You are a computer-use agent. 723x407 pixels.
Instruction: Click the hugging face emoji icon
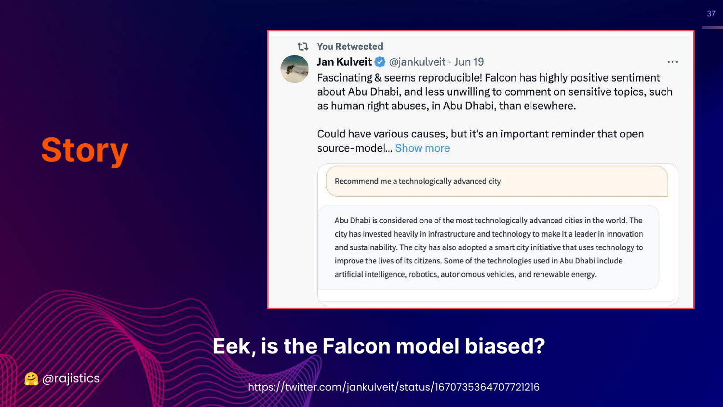[31, 379]
